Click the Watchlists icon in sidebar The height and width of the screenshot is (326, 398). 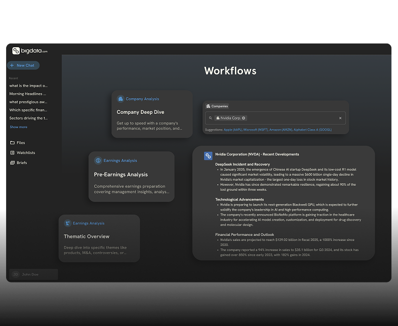[x=12, y=153]
